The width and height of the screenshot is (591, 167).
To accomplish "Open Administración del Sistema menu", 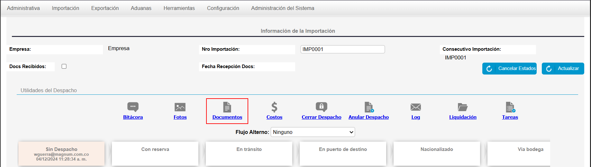I will (x=283, y=8).
